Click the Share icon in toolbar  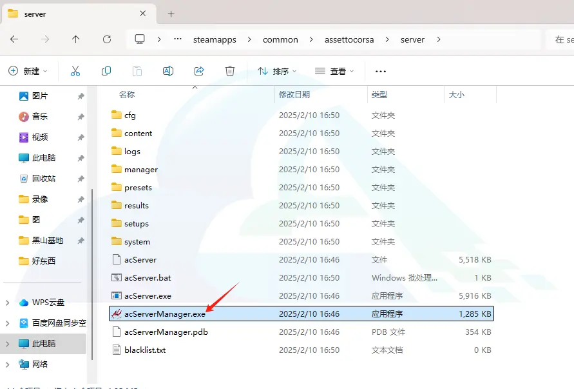(199, 71)
